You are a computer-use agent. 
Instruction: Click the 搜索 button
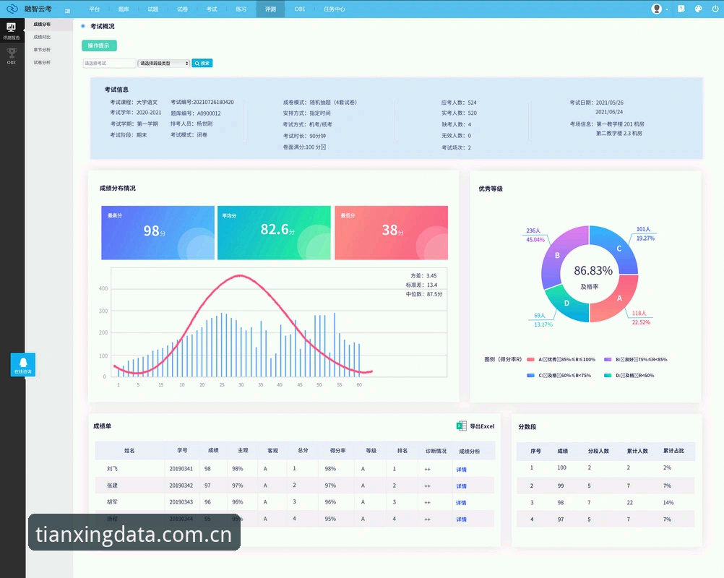(x=202, y=64)
